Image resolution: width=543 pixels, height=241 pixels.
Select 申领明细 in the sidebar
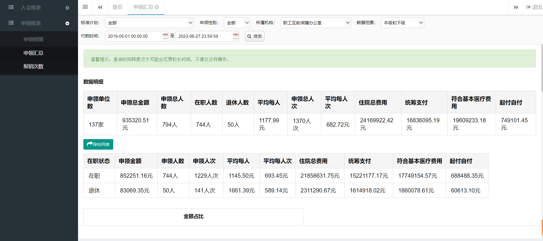coord(33,39)
